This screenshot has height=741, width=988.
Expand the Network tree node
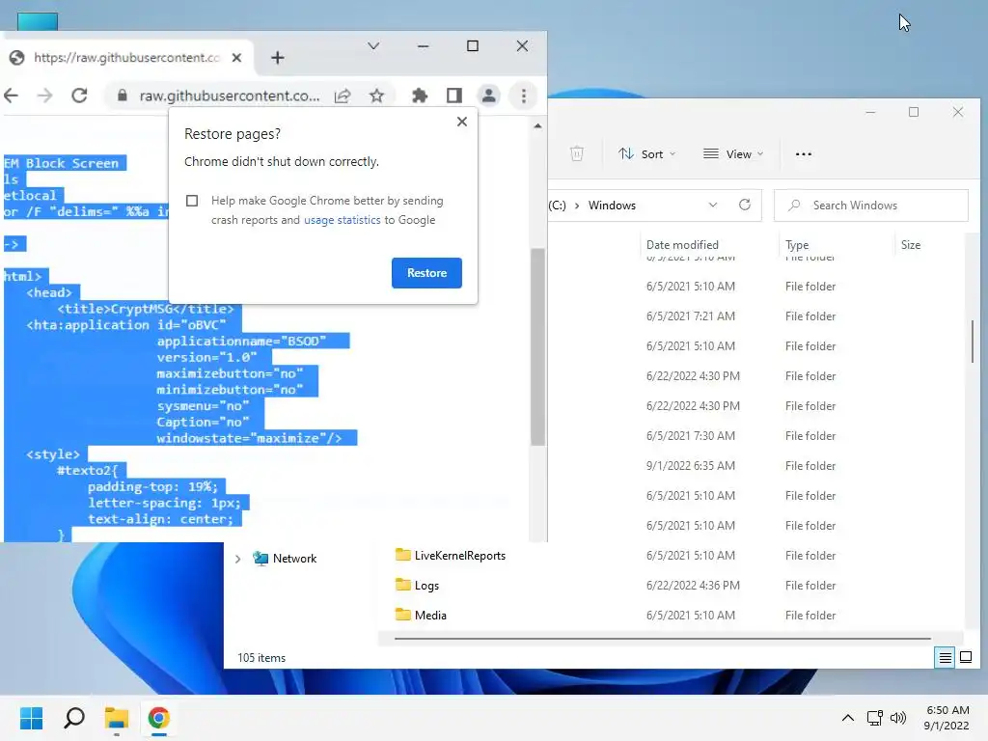237,559
